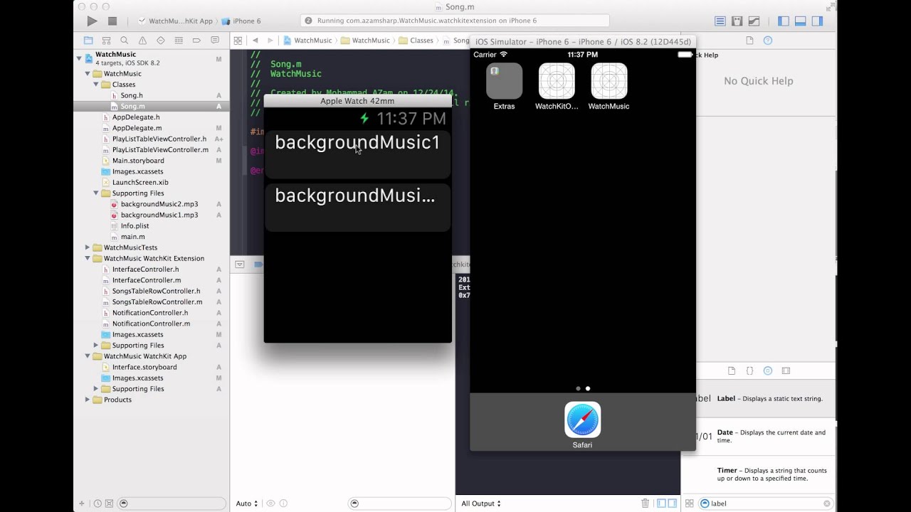Open the Project navigator folder icon

[x=88, y=41]
